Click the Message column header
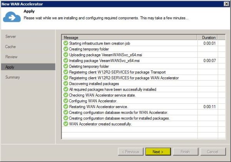The image size is (231, 162). pos(129,38)
